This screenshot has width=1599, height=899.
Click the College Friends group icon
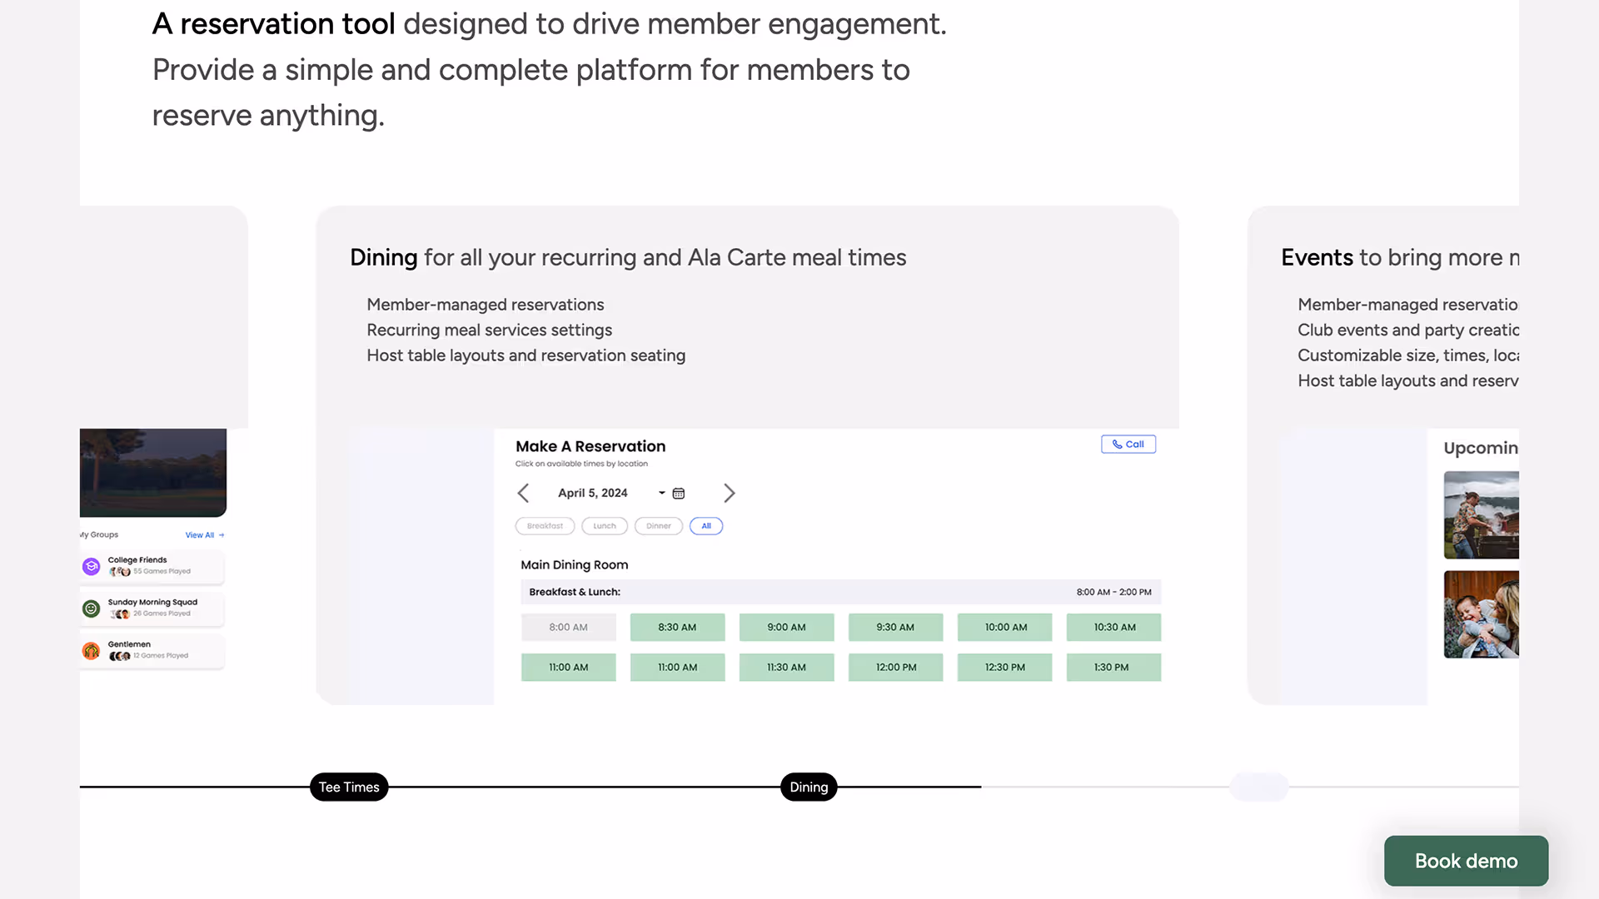(92, 567)
